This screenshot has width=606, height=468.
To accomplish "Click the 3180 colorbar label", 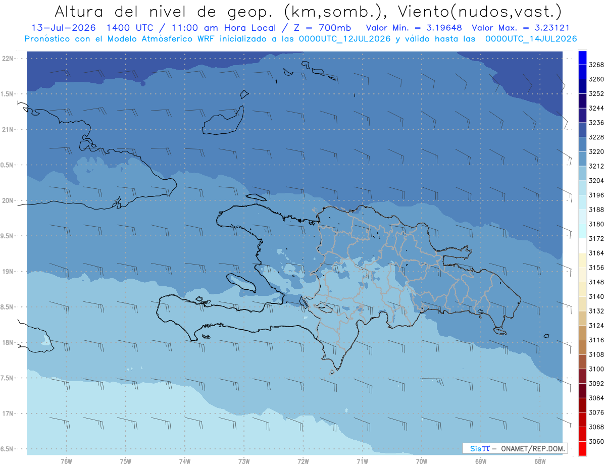I will 596,224.
